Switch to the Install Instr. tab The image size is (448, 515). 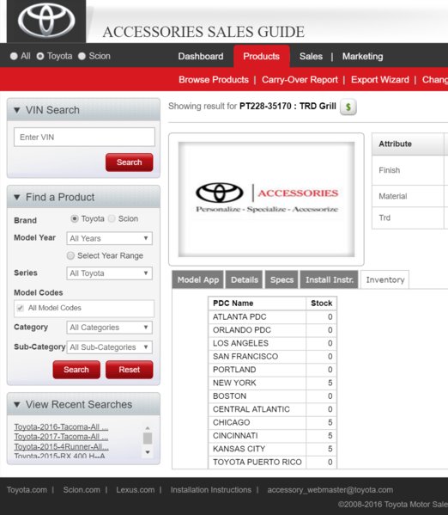tap(330, 279)
